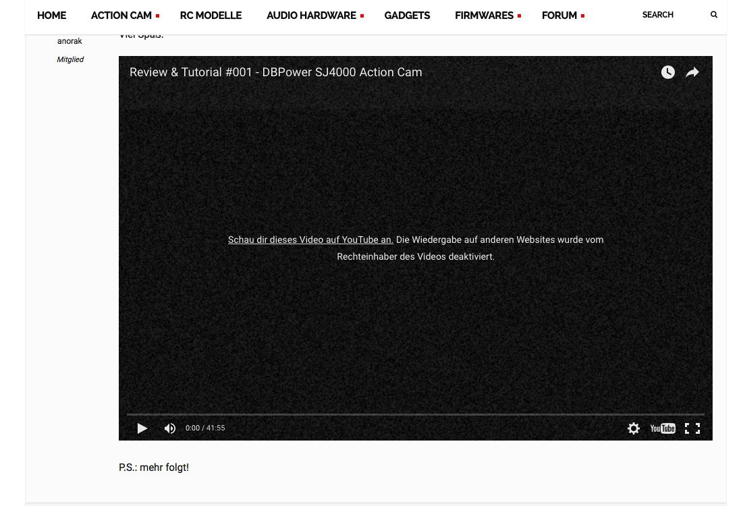Toggle fullscreen mode on the video
The image size is (743, 506).
tap(692, 428)
